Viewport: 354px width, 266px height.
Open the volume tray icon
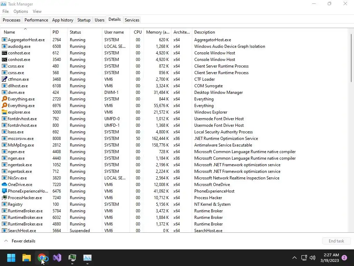coord(313,258)
